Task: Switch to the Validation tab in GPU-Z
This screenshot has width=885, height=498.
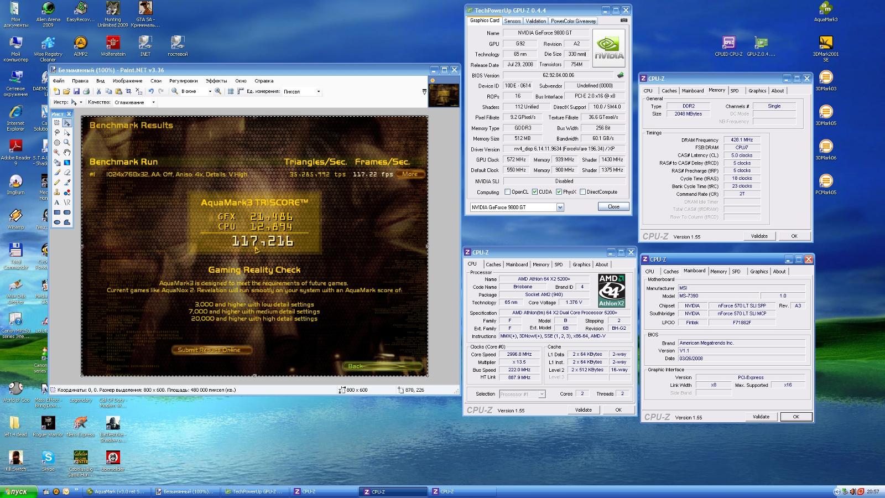Action: point(535,21)
